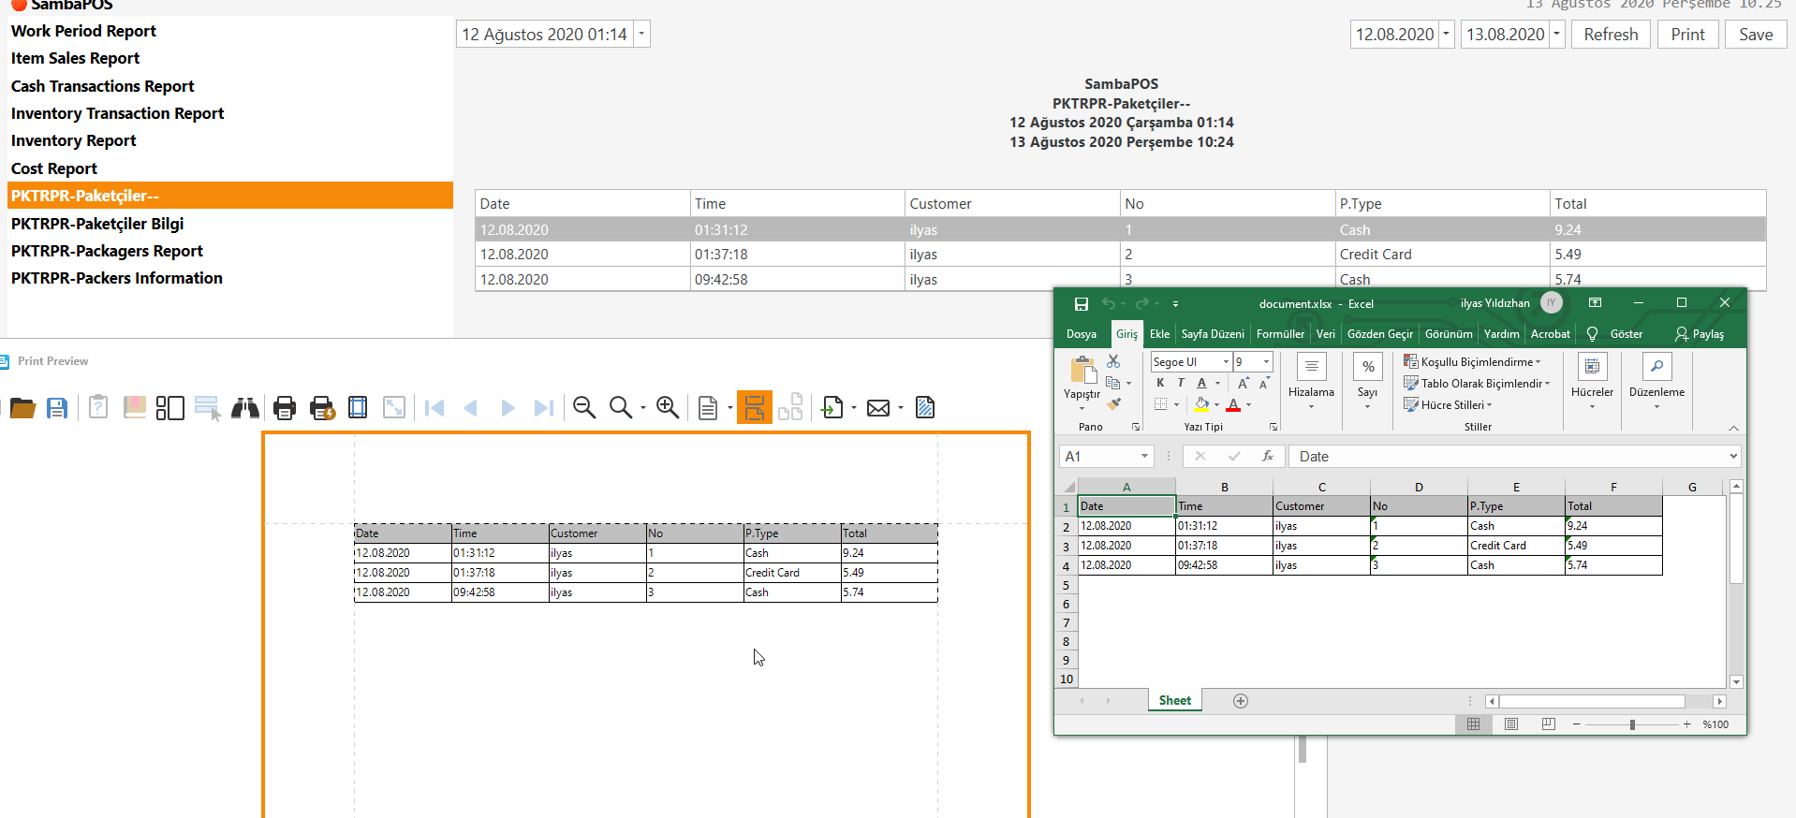Click the Paylaş share button in Excel
This screenshot has width=1796, height=818.
click(x=1700, y=334)
